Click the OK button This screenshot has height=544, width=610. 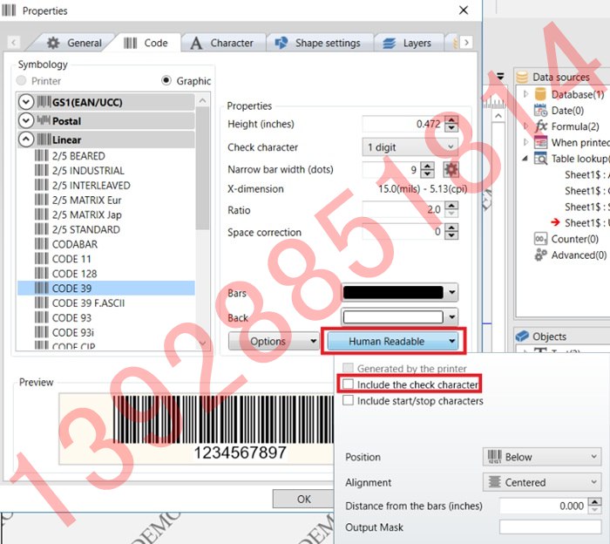303,500
